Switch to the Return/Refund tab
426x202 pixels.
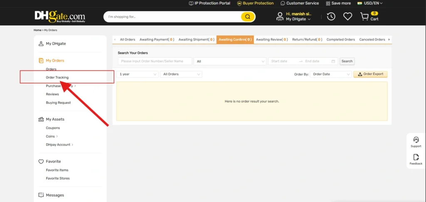(x=307, y=39)
